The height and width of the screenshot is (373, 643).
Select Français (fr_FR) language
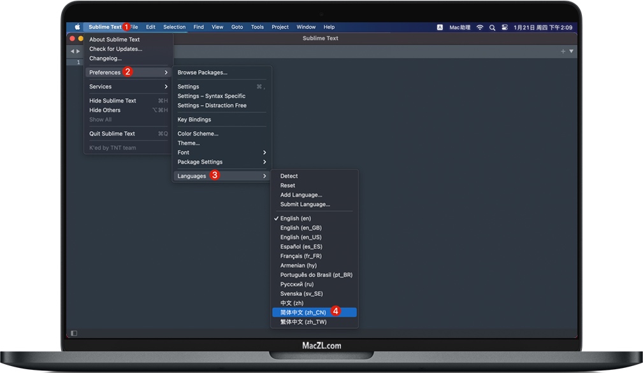[315, 256]
